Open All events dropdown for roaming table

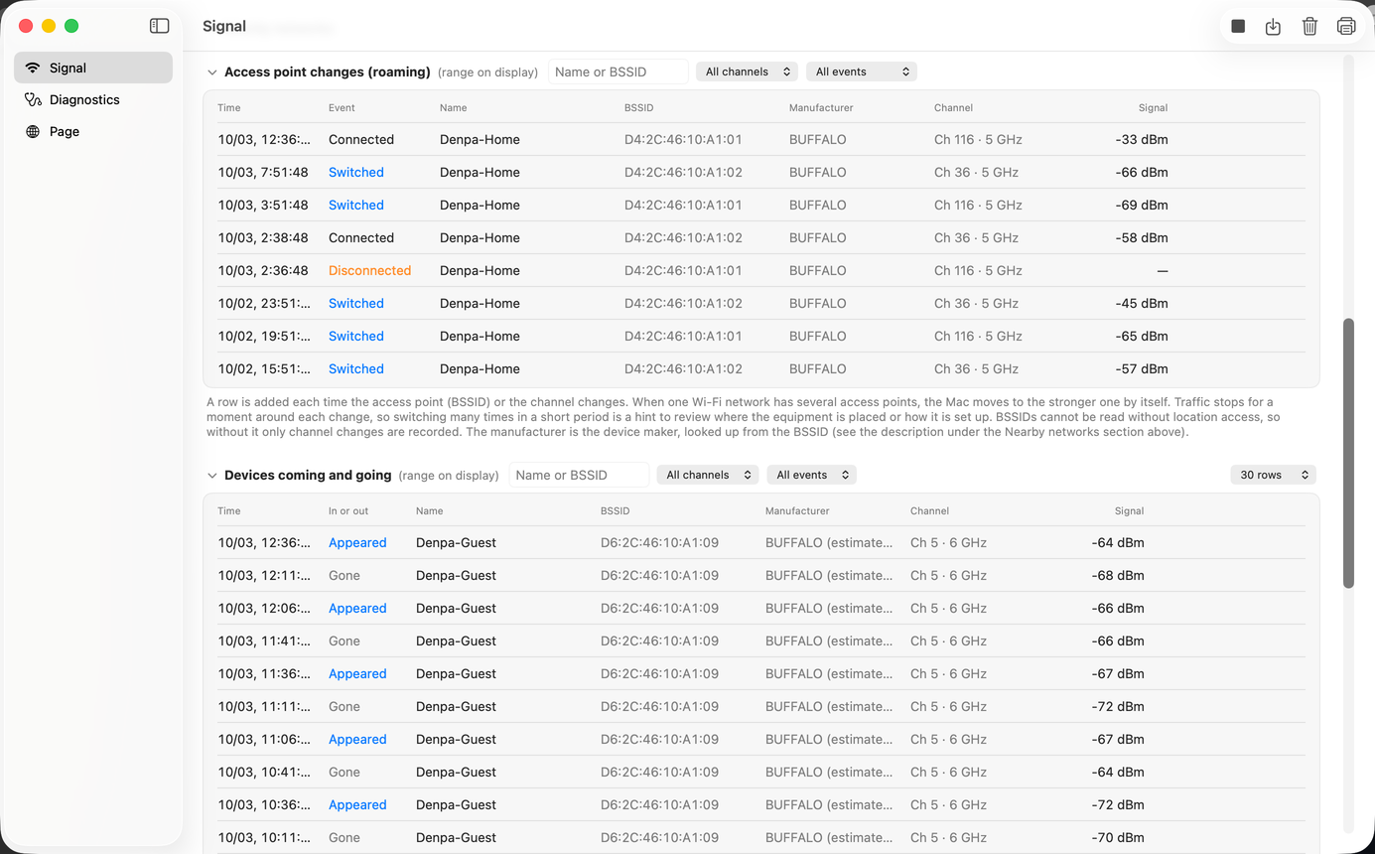point(862,71)
